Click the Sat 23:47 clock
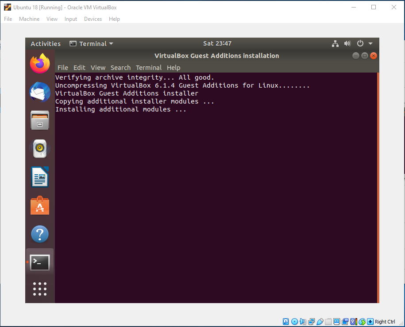This screenshot has width=405, height=327. coord(217,43)
